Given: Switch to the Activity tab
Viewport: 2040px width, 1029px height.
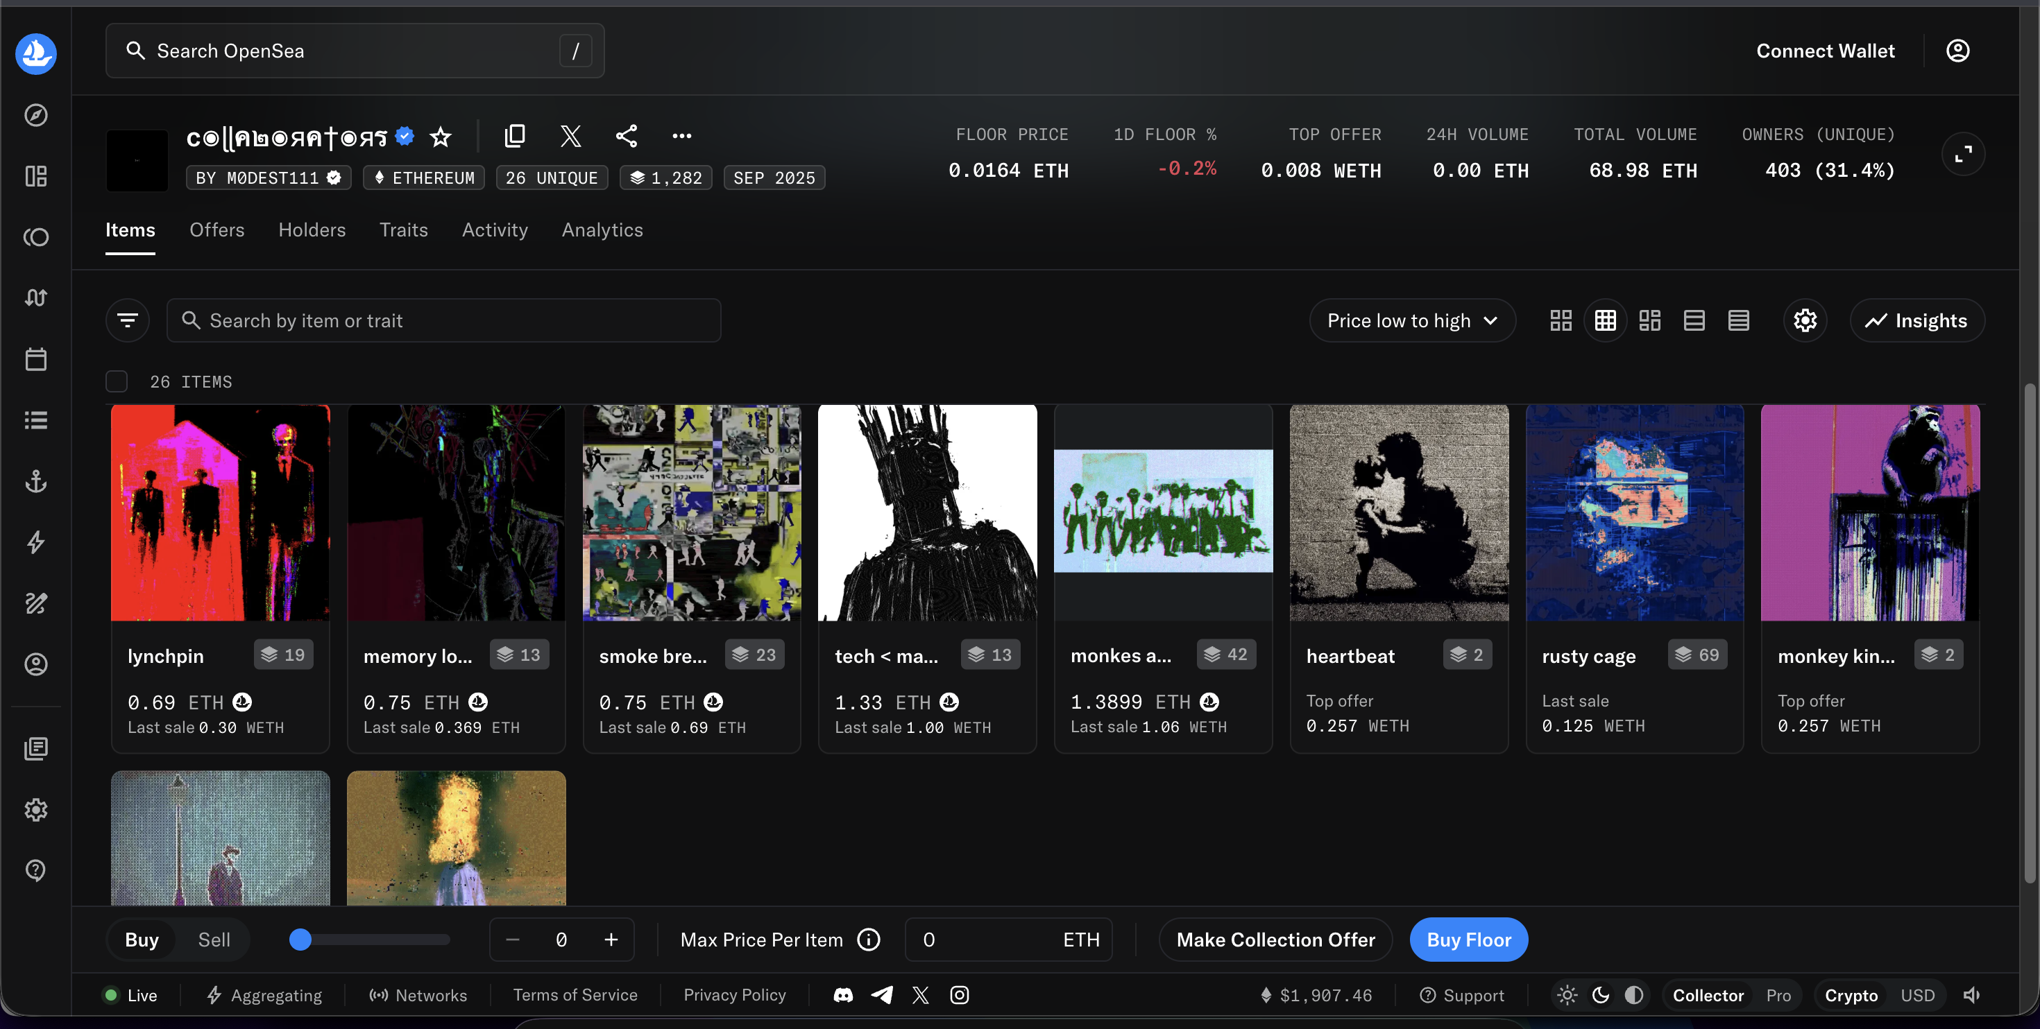Looking at the screenshot, I should [495, 230].
